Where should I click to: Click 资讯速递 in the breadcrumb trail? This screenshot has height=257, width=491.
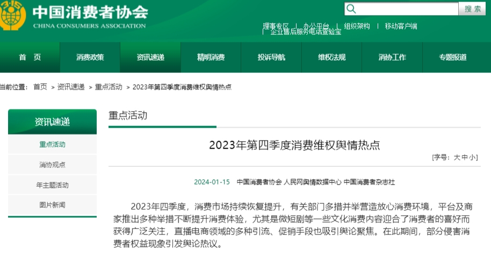point(71,87)
